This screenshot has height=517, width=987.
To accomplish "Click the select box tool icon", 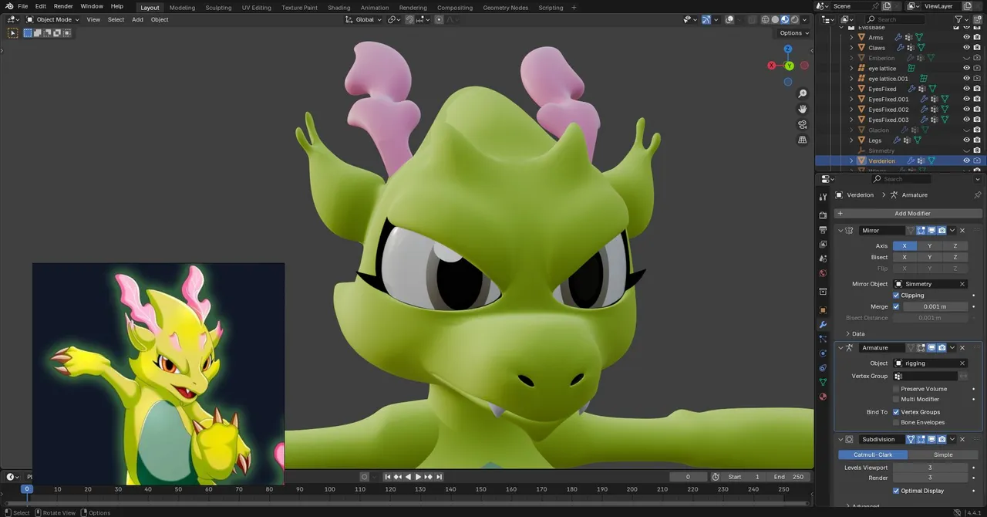I will pos(12,32).
